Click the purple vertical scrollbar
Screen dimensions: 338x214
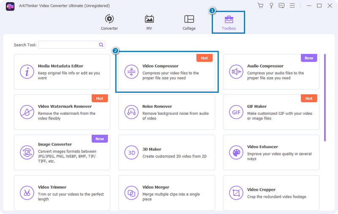coord(325,98)
